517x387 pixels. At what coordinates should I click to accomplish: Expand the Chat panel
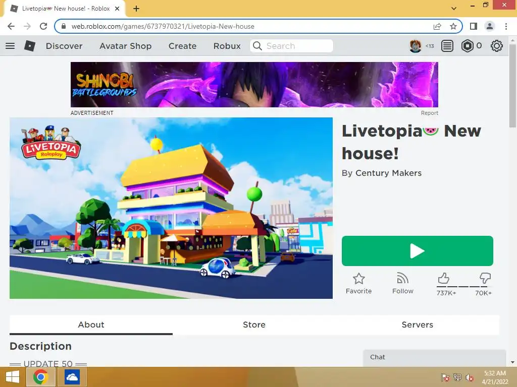click(435, 358)
